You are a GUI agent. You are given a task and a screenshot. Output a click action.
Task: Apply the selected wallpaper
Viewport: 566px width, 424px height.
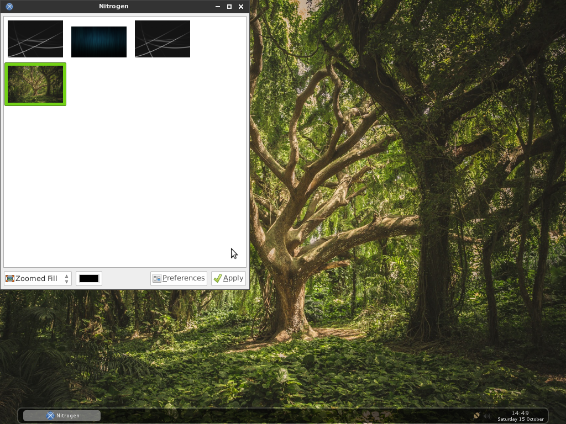coord(228,278)
